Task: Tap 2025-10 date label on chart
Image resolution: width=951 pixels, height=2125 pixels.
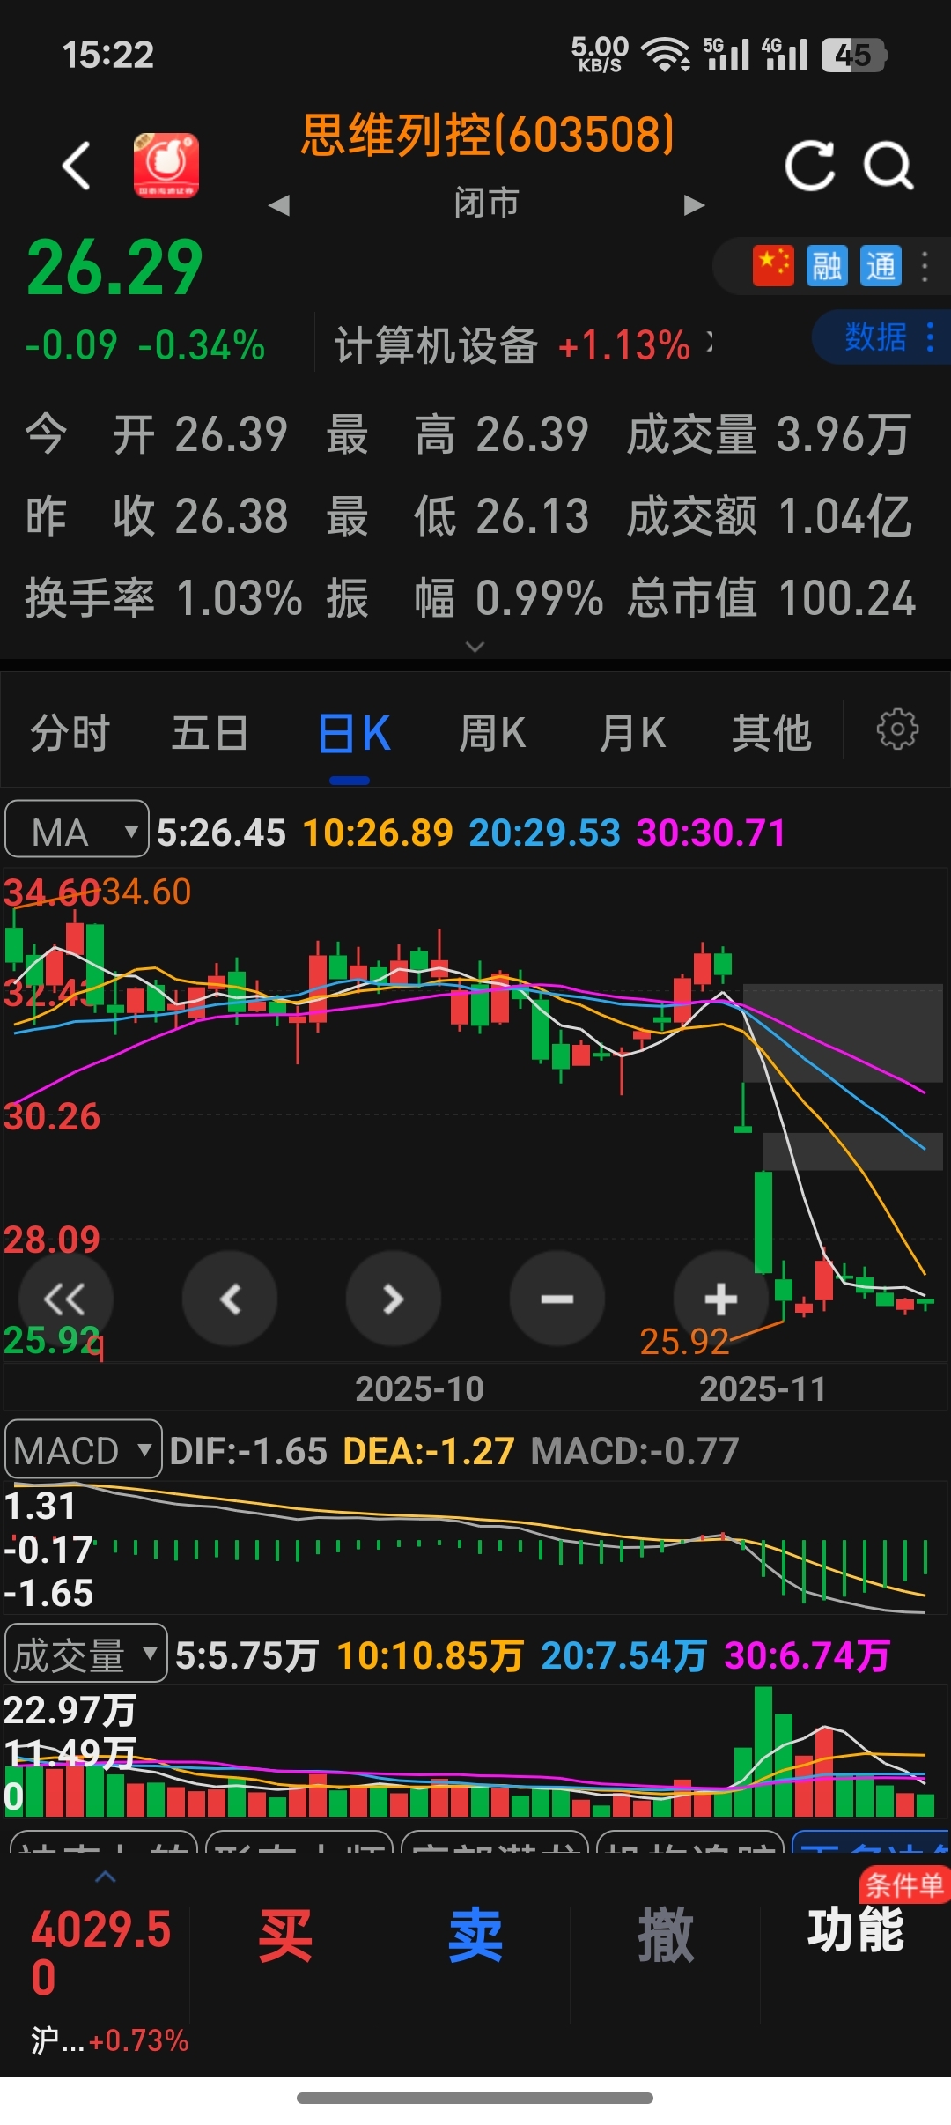Action: (x=419, y=1389)
